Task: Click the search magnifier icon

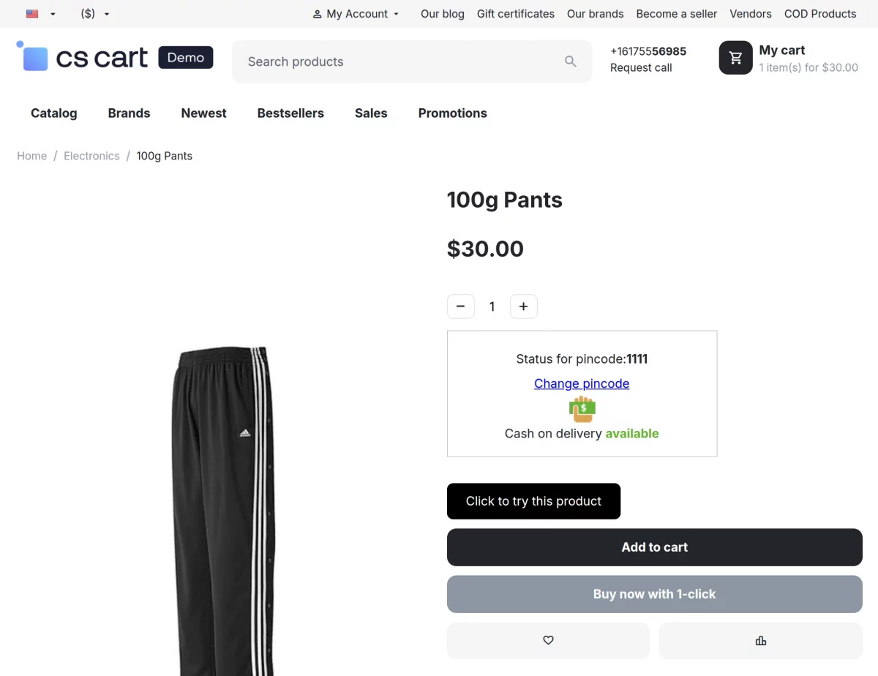Action: [571, 61]
